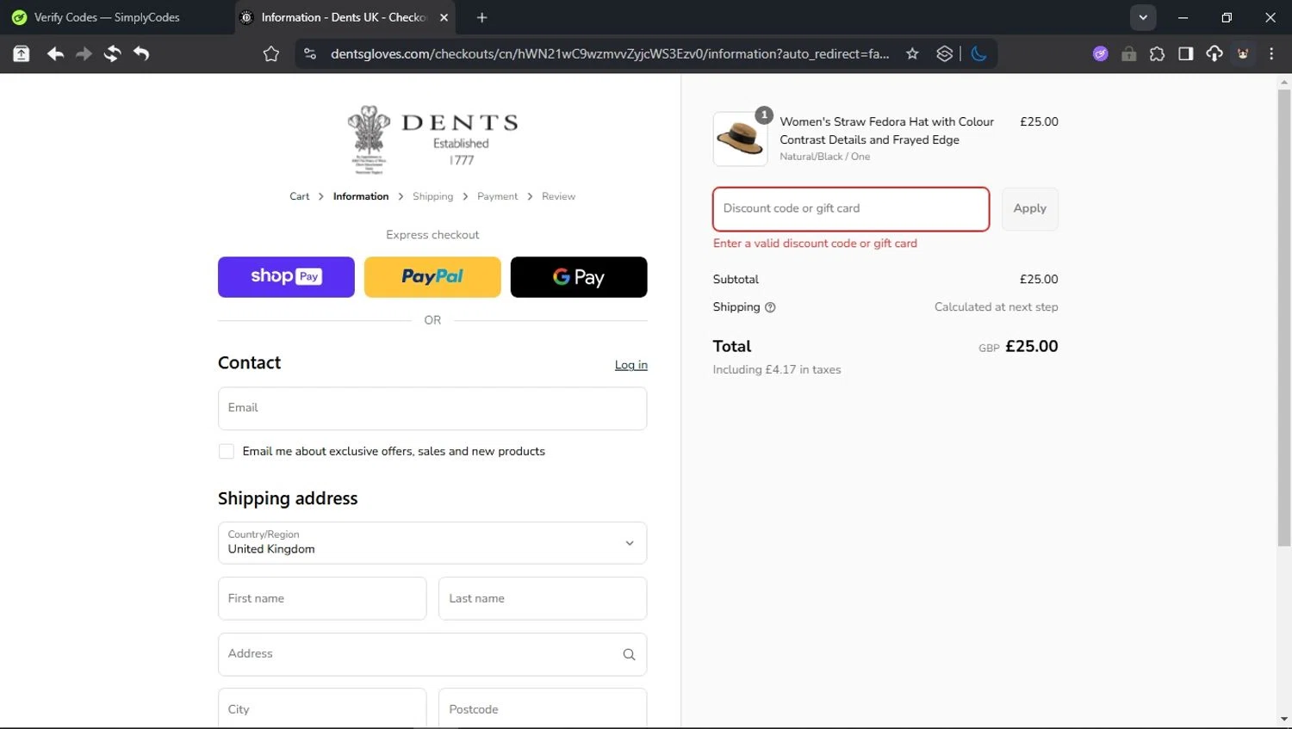This screenshot has width=1292, height=729.
Task: Pay with Shop Pay button
Action: [x=286, y=277]
